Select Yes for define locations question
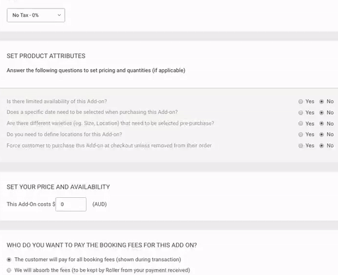This screenshot has width=338, height=275. pos(300,135)
